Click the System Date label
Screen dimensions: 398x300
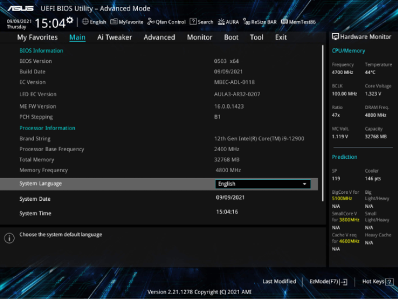(x=35, y=199)
